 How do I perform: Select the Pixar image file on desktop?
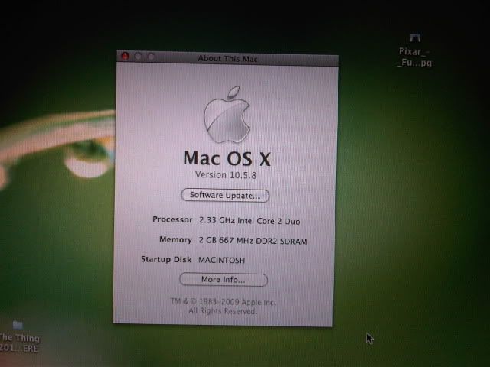point(415,50)
